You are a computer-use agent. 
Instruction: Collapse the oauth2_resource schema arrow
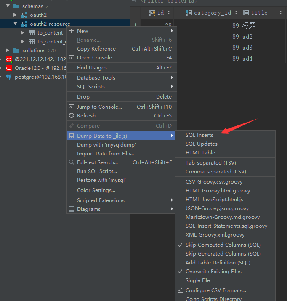click(15, 24)
